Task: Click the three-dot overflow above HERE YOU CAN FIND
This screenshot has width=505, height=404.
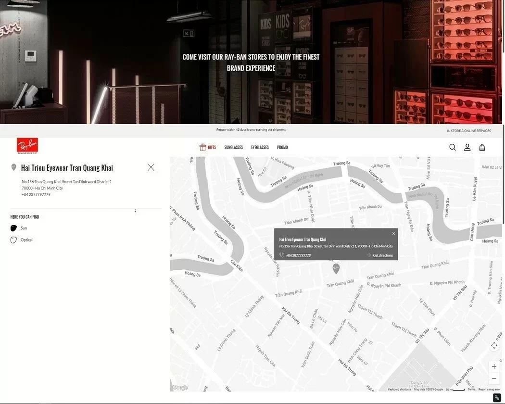Action: (135, 210)
